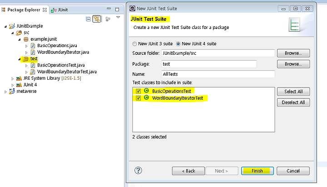Click Finish to create test suite

click(x=258, y=171)
